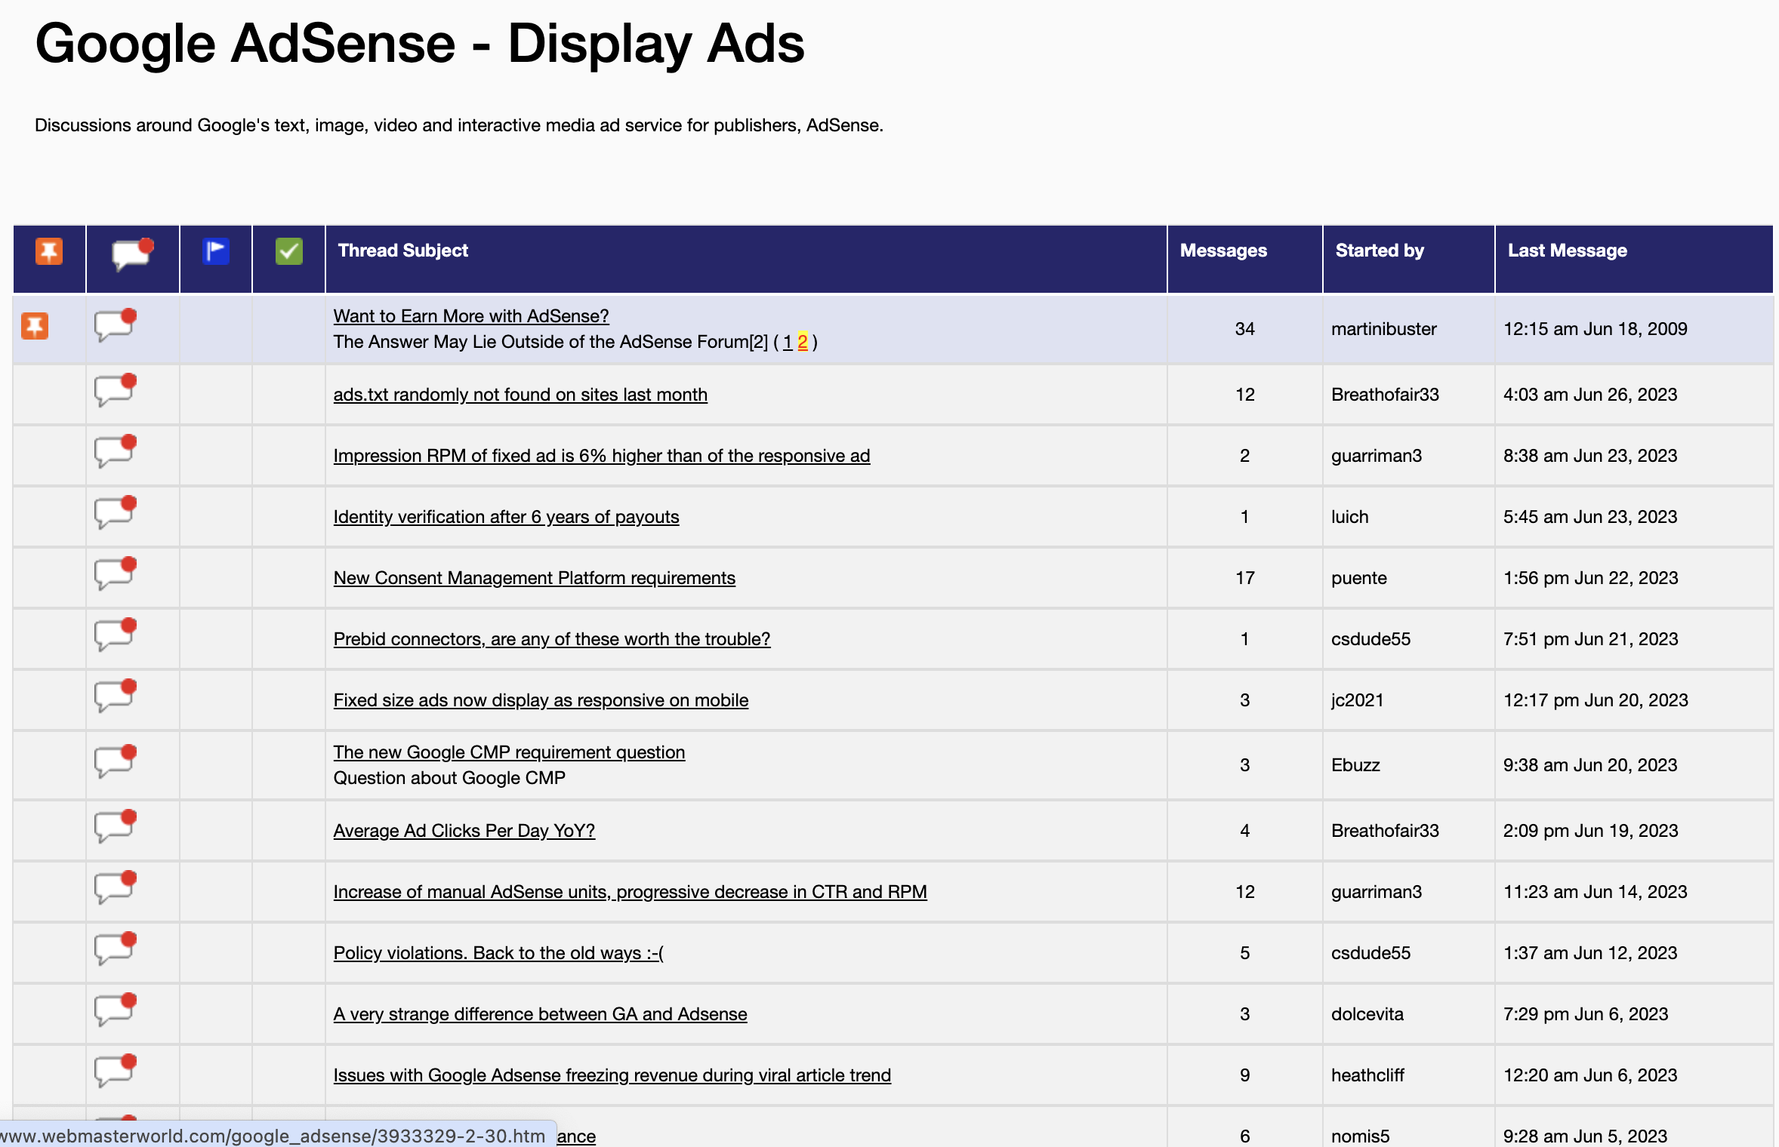Open 'Fixed size ads now display as responsive' thread

coord(541,700)
